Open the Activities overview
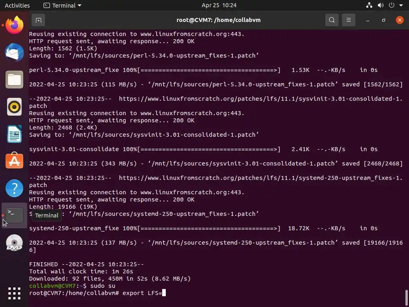409x307 pixels. (x=17, y=5)
